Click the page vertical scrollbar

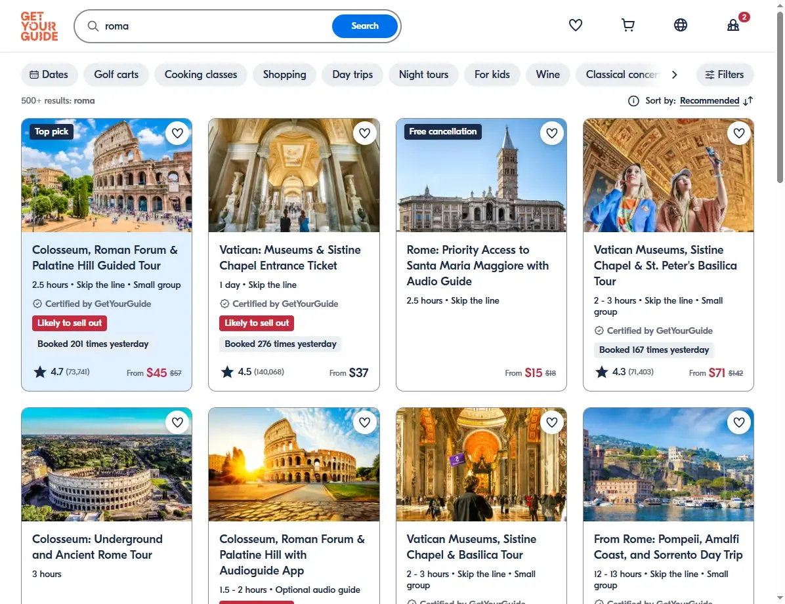780,98
